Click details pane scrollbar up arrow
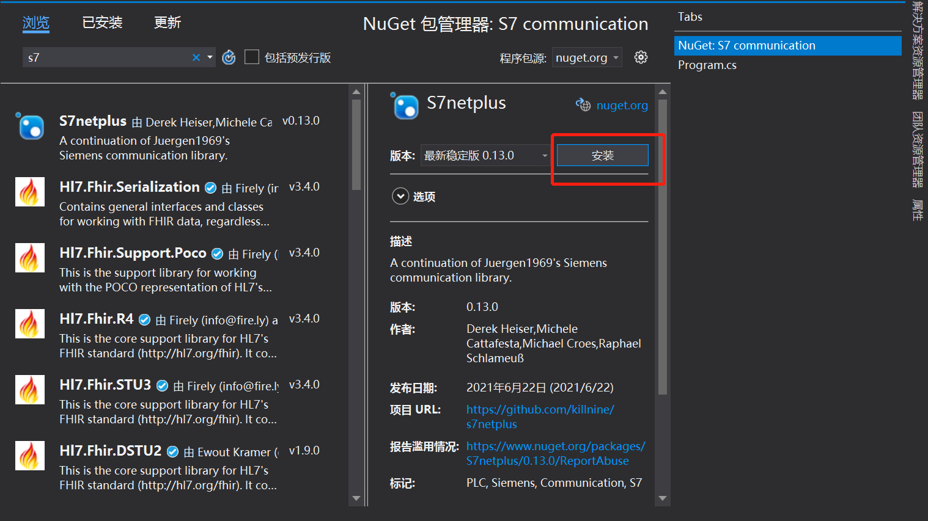 tap(663, 92)
